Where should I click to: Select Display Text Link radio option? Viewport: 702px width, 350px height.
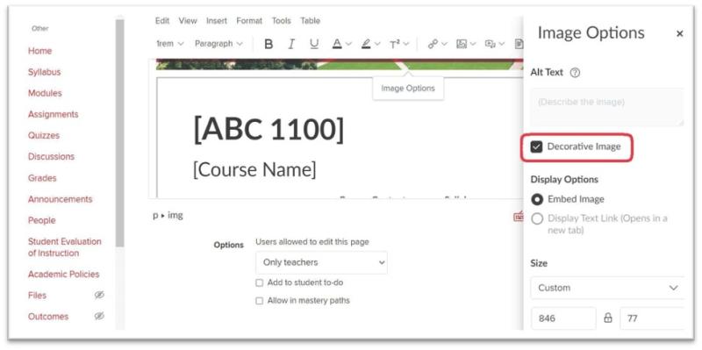pyautogui.click(x=537, y=219)
